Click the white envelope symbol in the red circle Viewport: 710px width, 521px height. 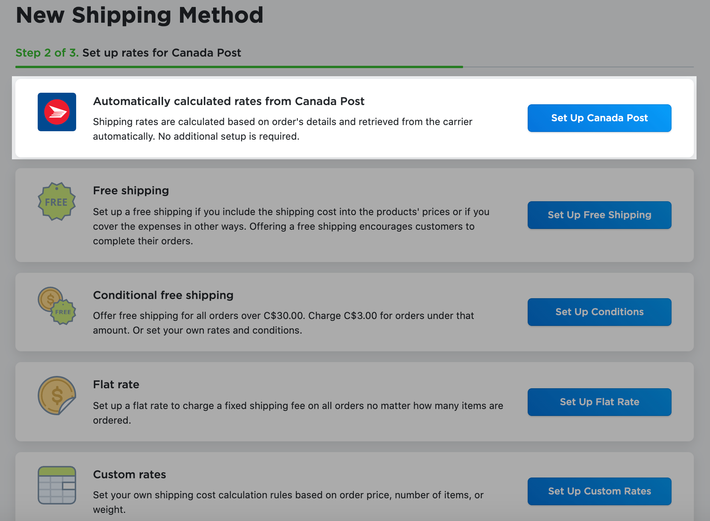coord(57,112)
